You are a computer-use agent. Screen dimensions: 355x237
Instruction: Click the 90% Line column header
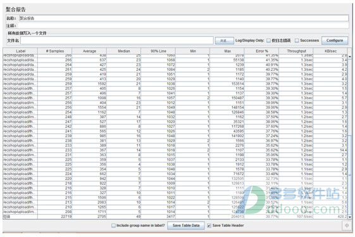coord(158,51)
